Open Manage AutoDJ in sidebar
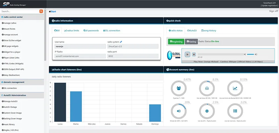 pyautogui.click(x=10, y=101)
